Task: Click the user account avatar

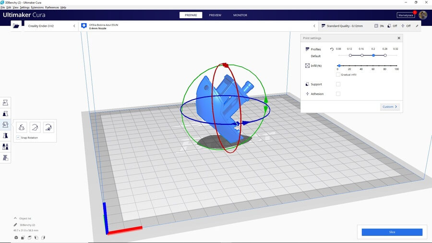Action: tap(423, 15)
